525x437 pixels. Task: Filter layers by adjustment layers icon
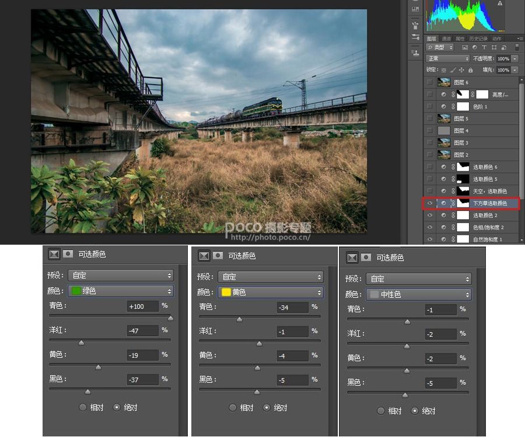pyautogui.click(x=474, y=47)
